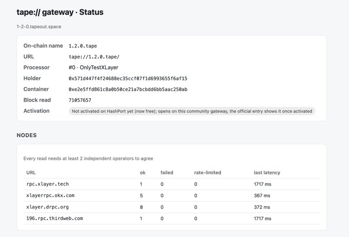349x237 pixels.
Task: Select the 'On-chain name' label
Action: point(43,46)
